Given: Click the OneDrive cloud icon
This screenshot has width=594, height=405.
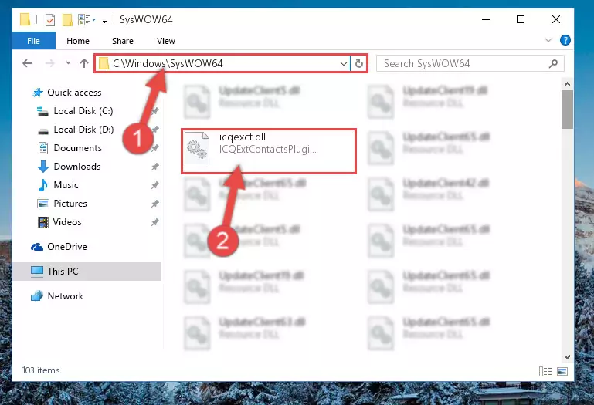Looking at the screenshot, I should coord(37,247).
